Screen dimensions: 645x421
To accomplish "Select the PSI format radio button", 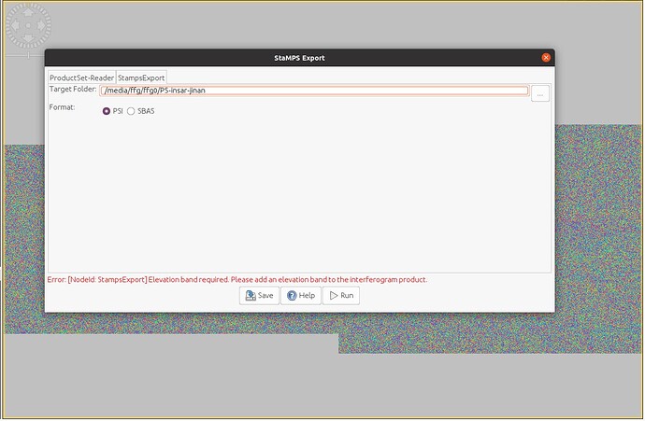I will [x=107, y=111].
